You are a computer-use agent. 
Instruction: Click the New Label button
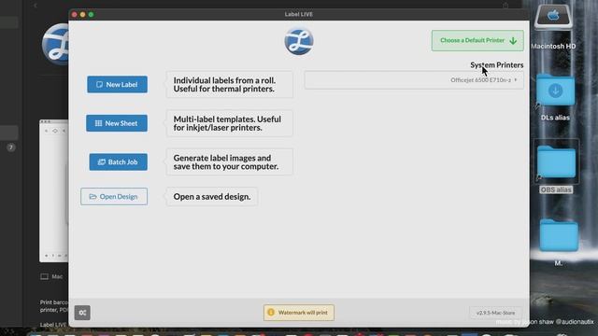point(117,84)
